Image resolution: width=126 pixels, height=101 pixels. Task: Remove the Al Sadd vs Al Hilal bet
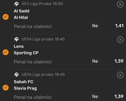(120, 4)
